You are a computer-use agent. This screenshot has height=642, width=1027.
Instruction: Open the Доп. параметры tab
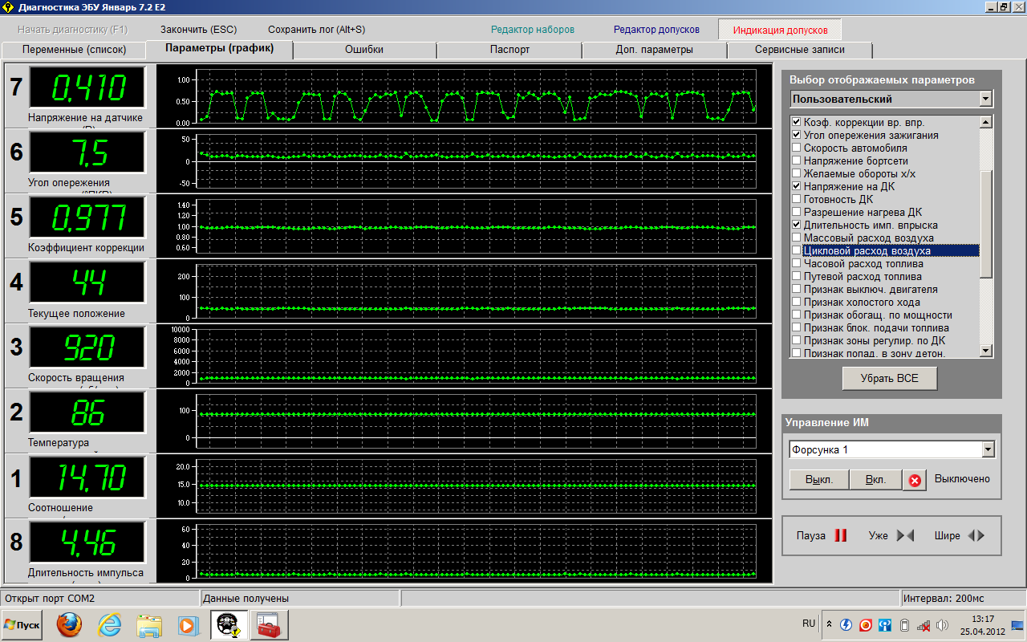point(654,50)
